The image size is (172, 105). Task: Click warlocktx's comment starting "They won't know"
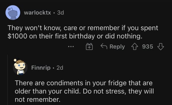tap(83, 32)
